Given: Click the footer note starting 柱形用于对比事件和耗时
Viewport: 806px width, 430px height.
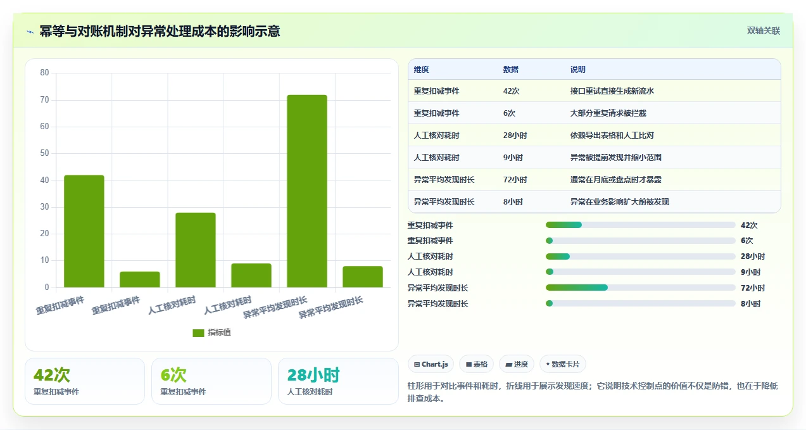Looking at the screenshot, I should 593,392.
